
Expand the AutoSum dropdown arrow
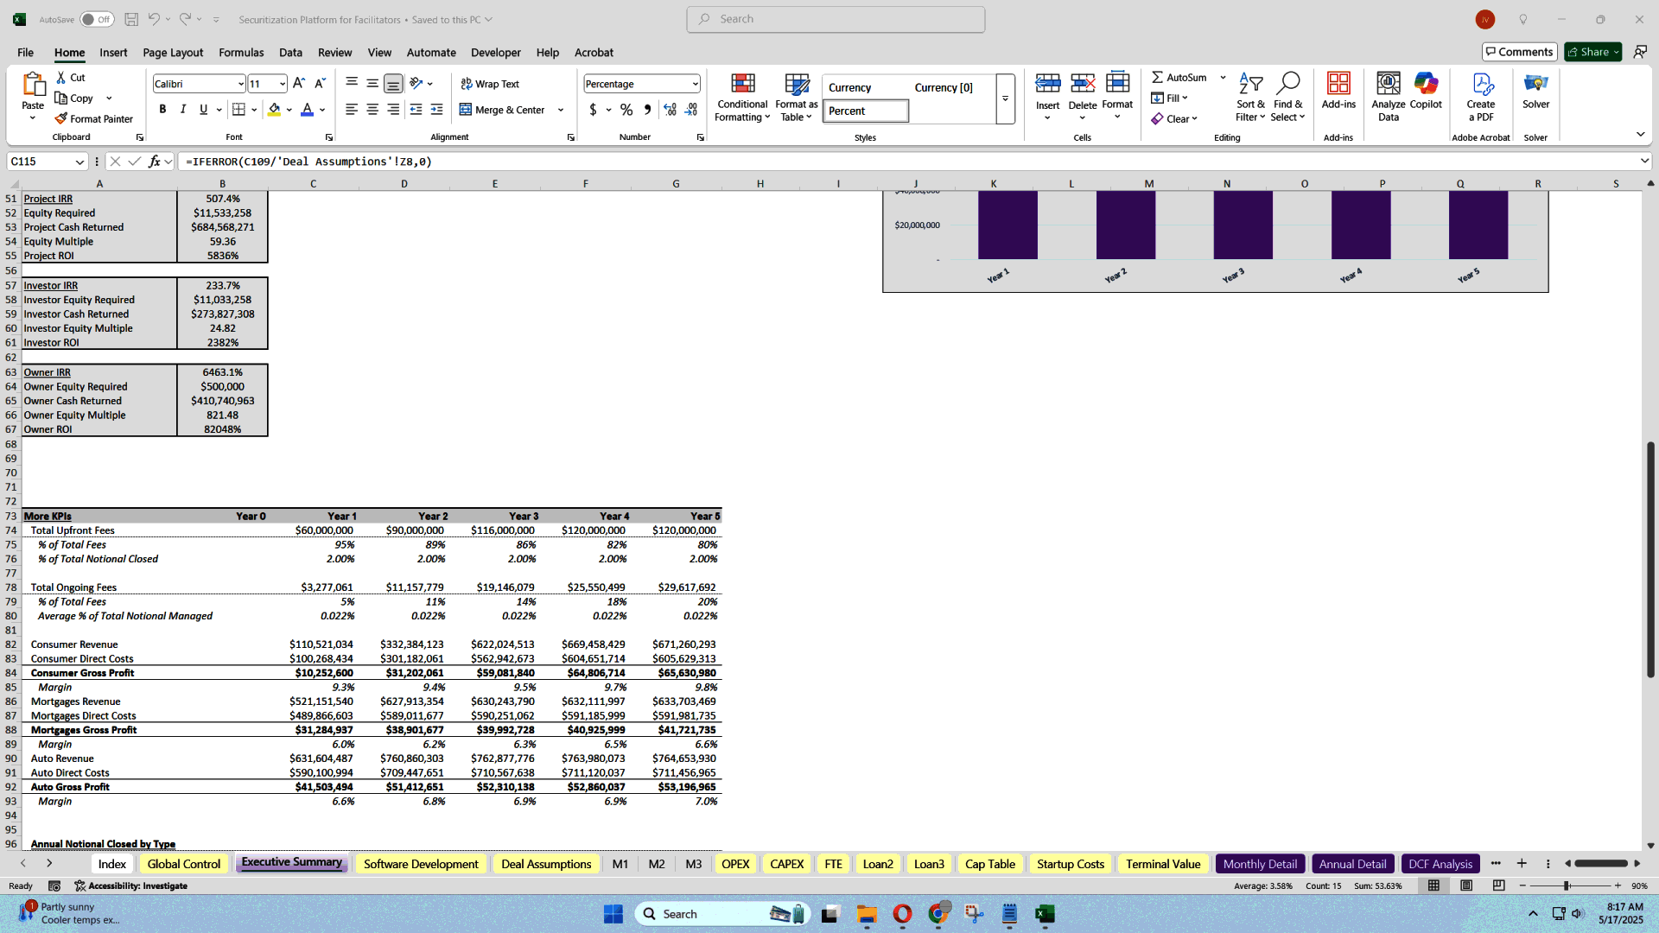(x=1223, y=78)
